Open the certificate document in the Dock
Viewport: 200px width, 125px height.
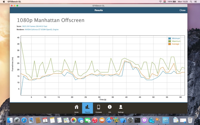tap(176, 120)
